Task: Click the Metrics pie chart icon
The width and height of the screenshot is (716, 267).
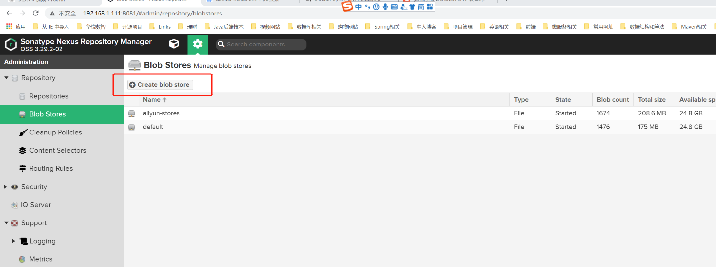Action: pyautogui.click(x=22, y=259)
